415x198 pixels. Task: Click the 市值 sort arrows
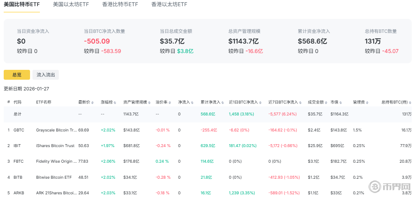(341, 102)
